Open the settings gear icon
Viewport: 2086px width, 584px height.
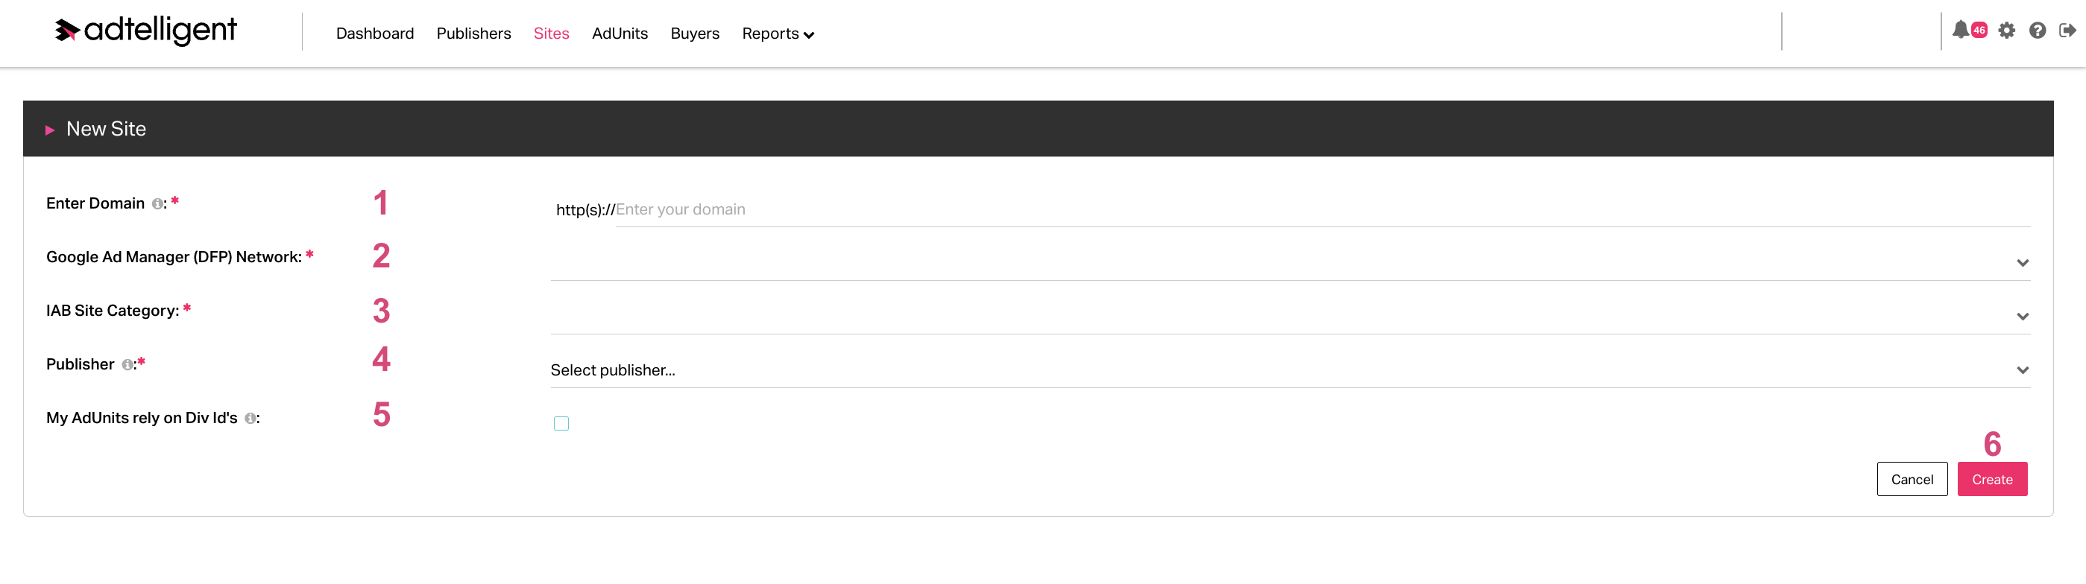(x=2005, y=31)
